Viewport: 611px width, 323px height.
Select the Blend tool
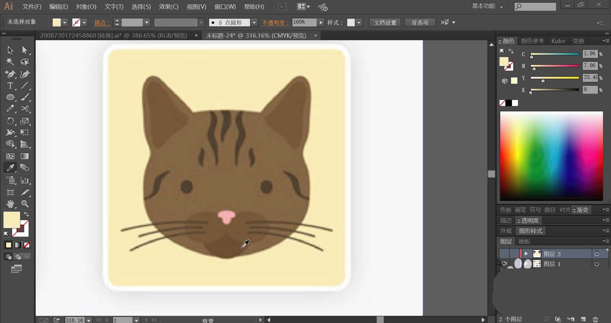coord(25,167)
